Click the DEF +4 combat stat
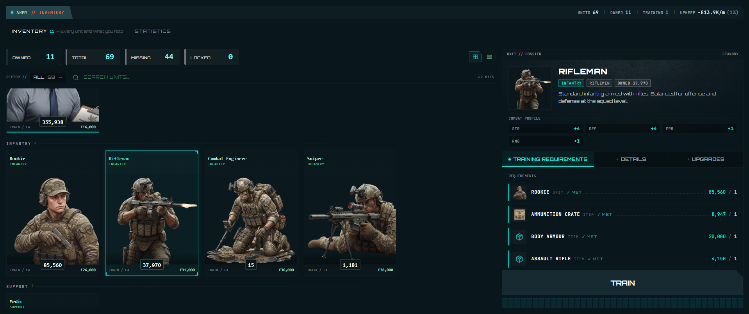The image size is (749, 314). point(622,129)
